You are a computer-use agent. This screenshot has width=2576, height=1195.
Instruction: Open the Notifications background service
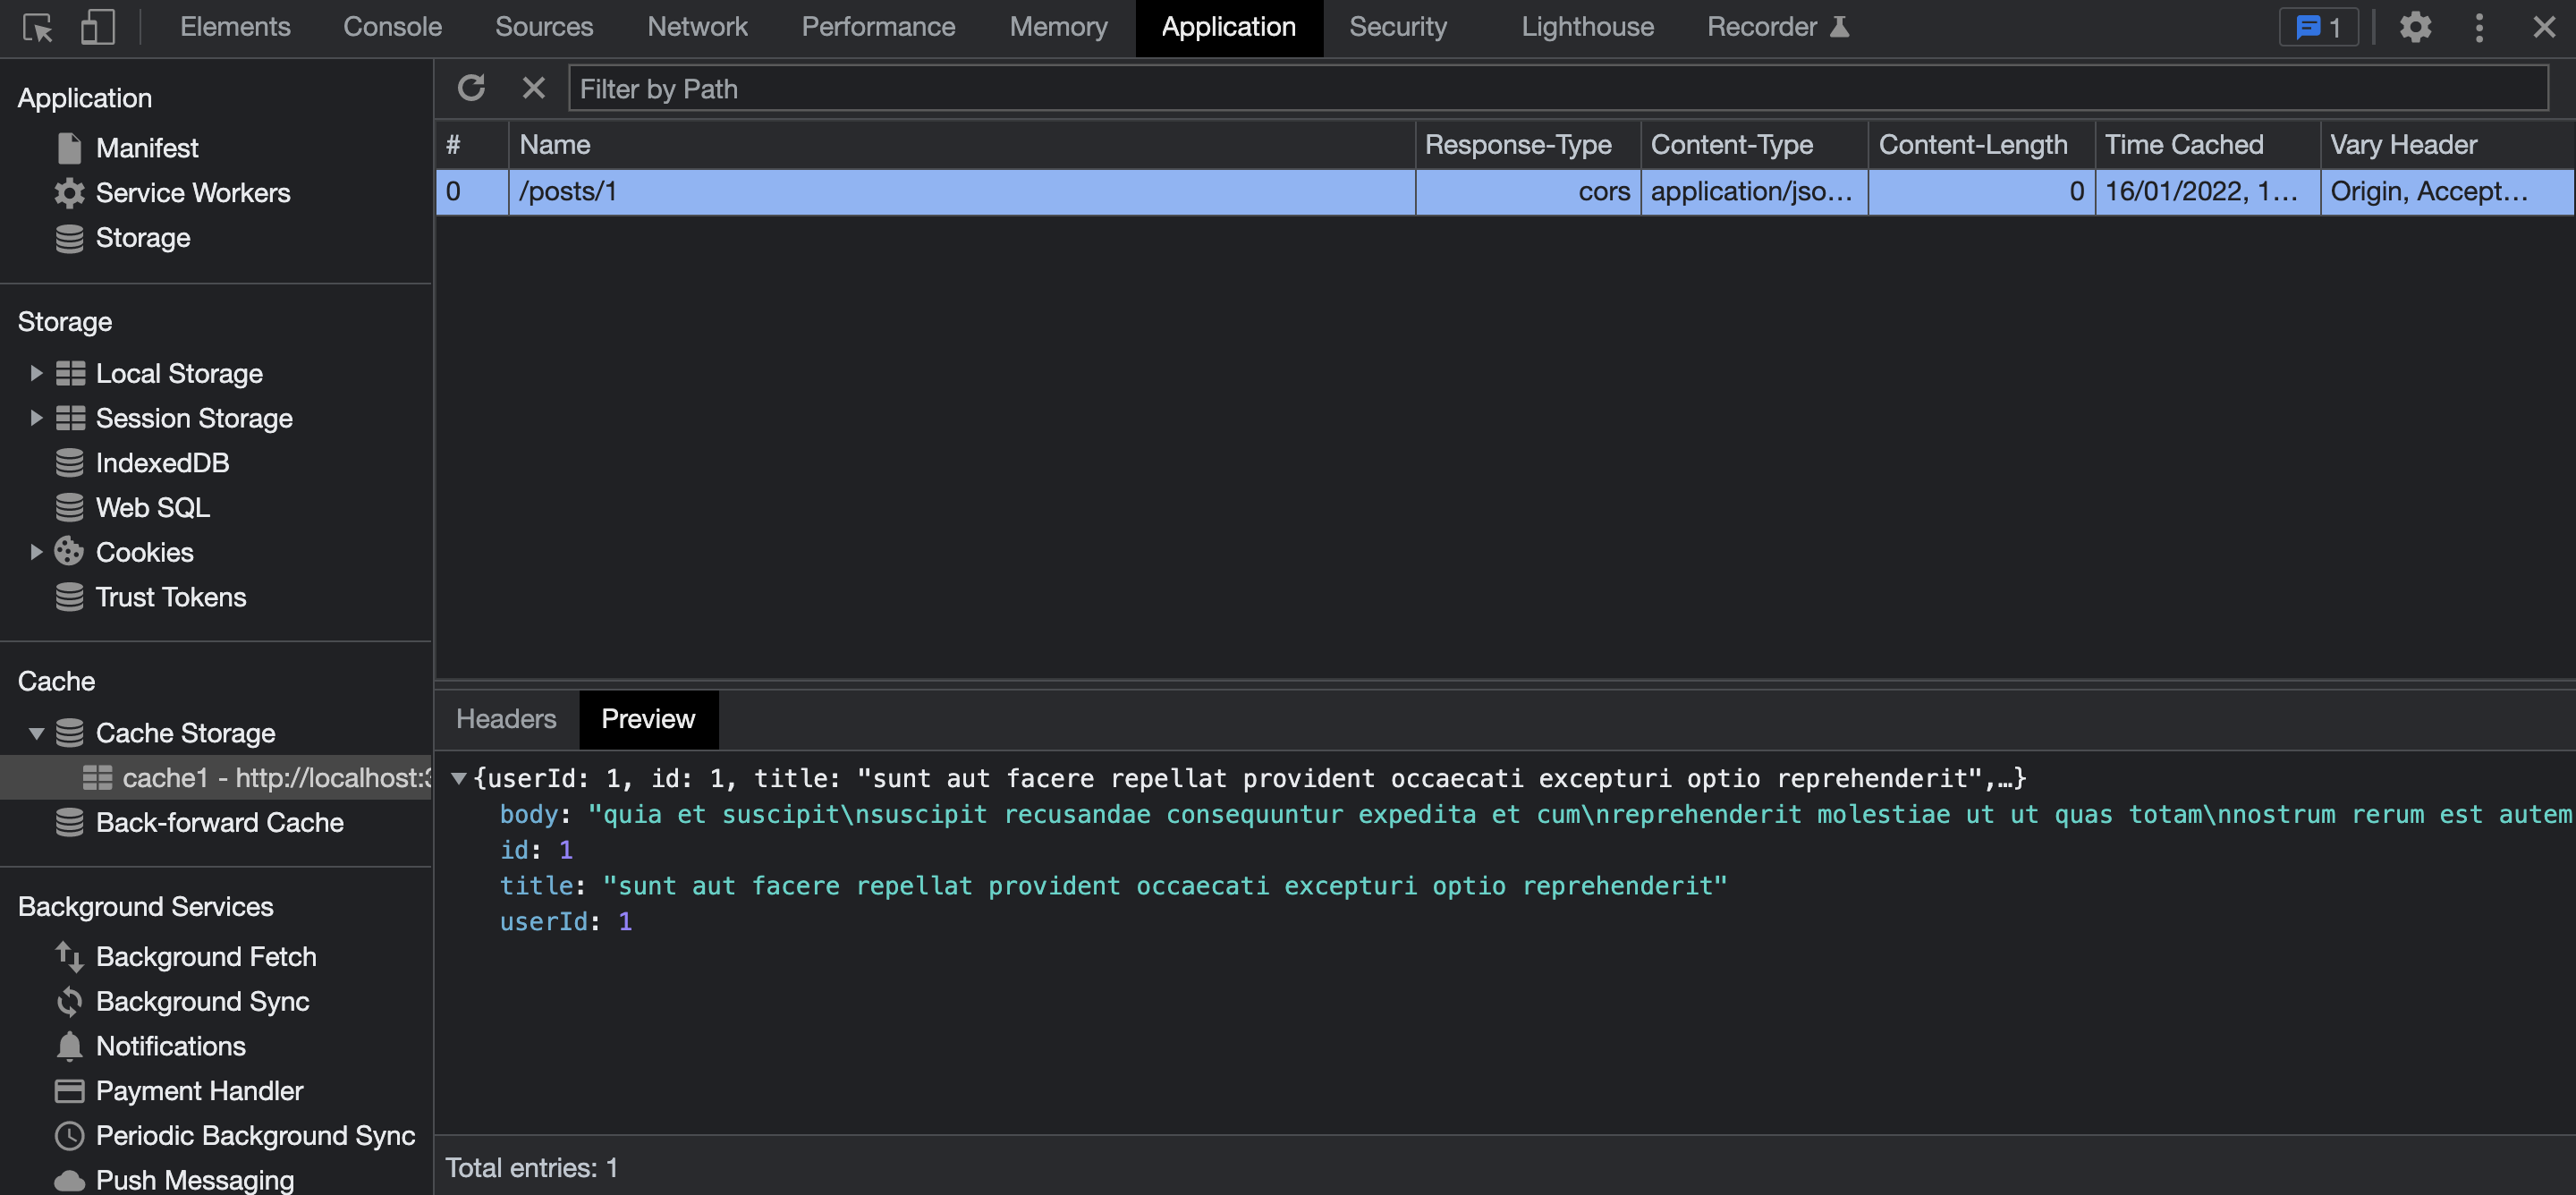point(170,1046)
